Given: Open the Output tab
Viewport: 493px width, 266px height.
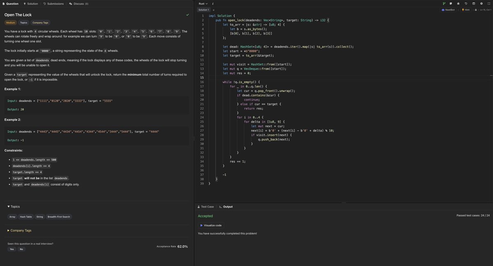Looking at the screenshot, I should pyautogui.click(x=226, y=206).
